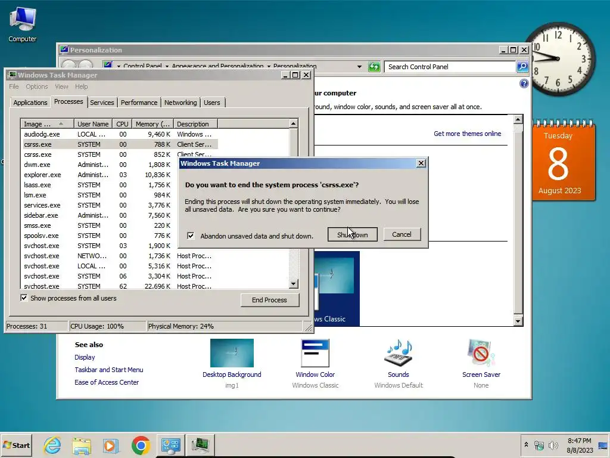The image size is (610, 458).
Task: Toggle Show processes from all users
Action: point(24,298)
